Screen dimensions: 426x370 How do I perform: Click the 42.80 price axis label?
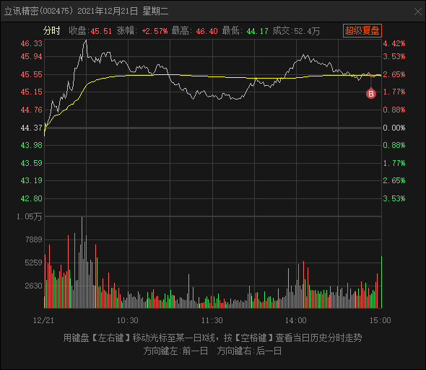point(32,198)
